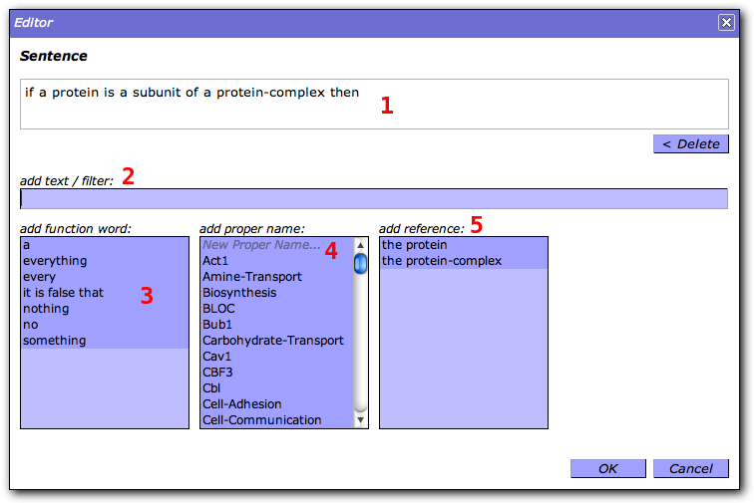Click inside the Sentence text box

[374, 105]
